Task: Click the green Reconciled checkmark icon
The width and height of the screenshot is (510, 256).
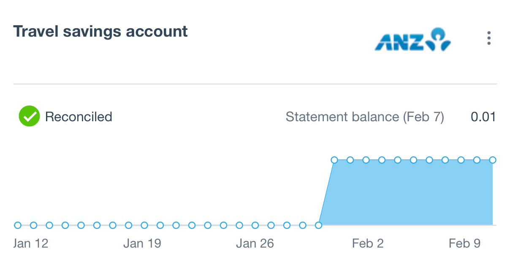Action: (x=29, y=117)
